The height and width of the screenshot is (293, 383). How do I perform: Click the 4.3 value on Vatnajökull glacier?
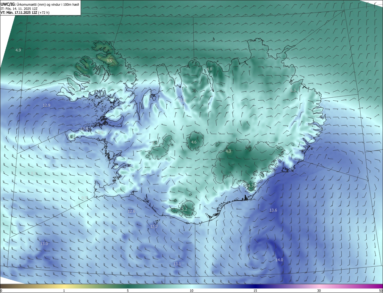(x=228, y=151)
